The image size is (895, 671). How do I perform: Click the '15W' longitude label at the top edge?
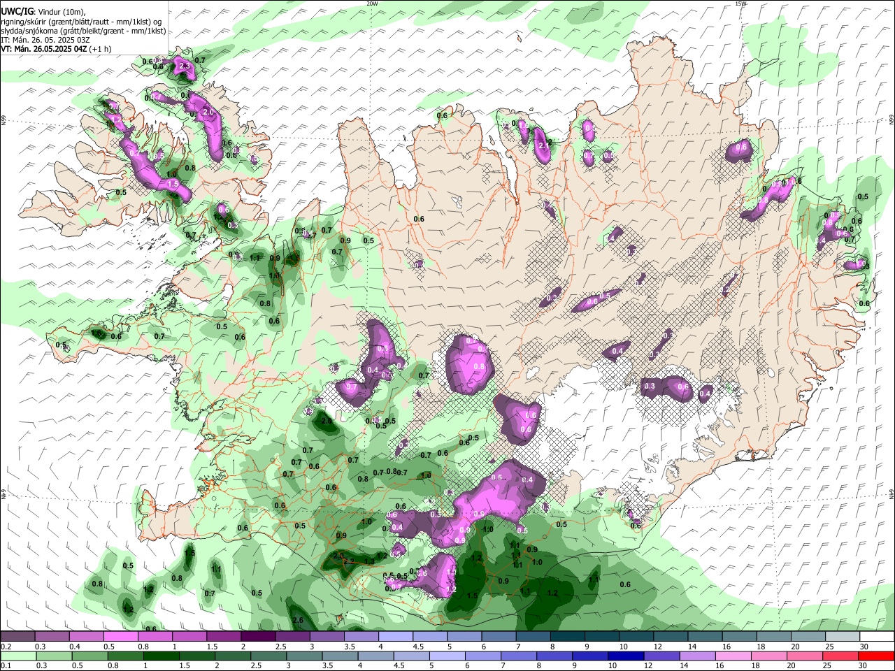[x=740, y=3]
